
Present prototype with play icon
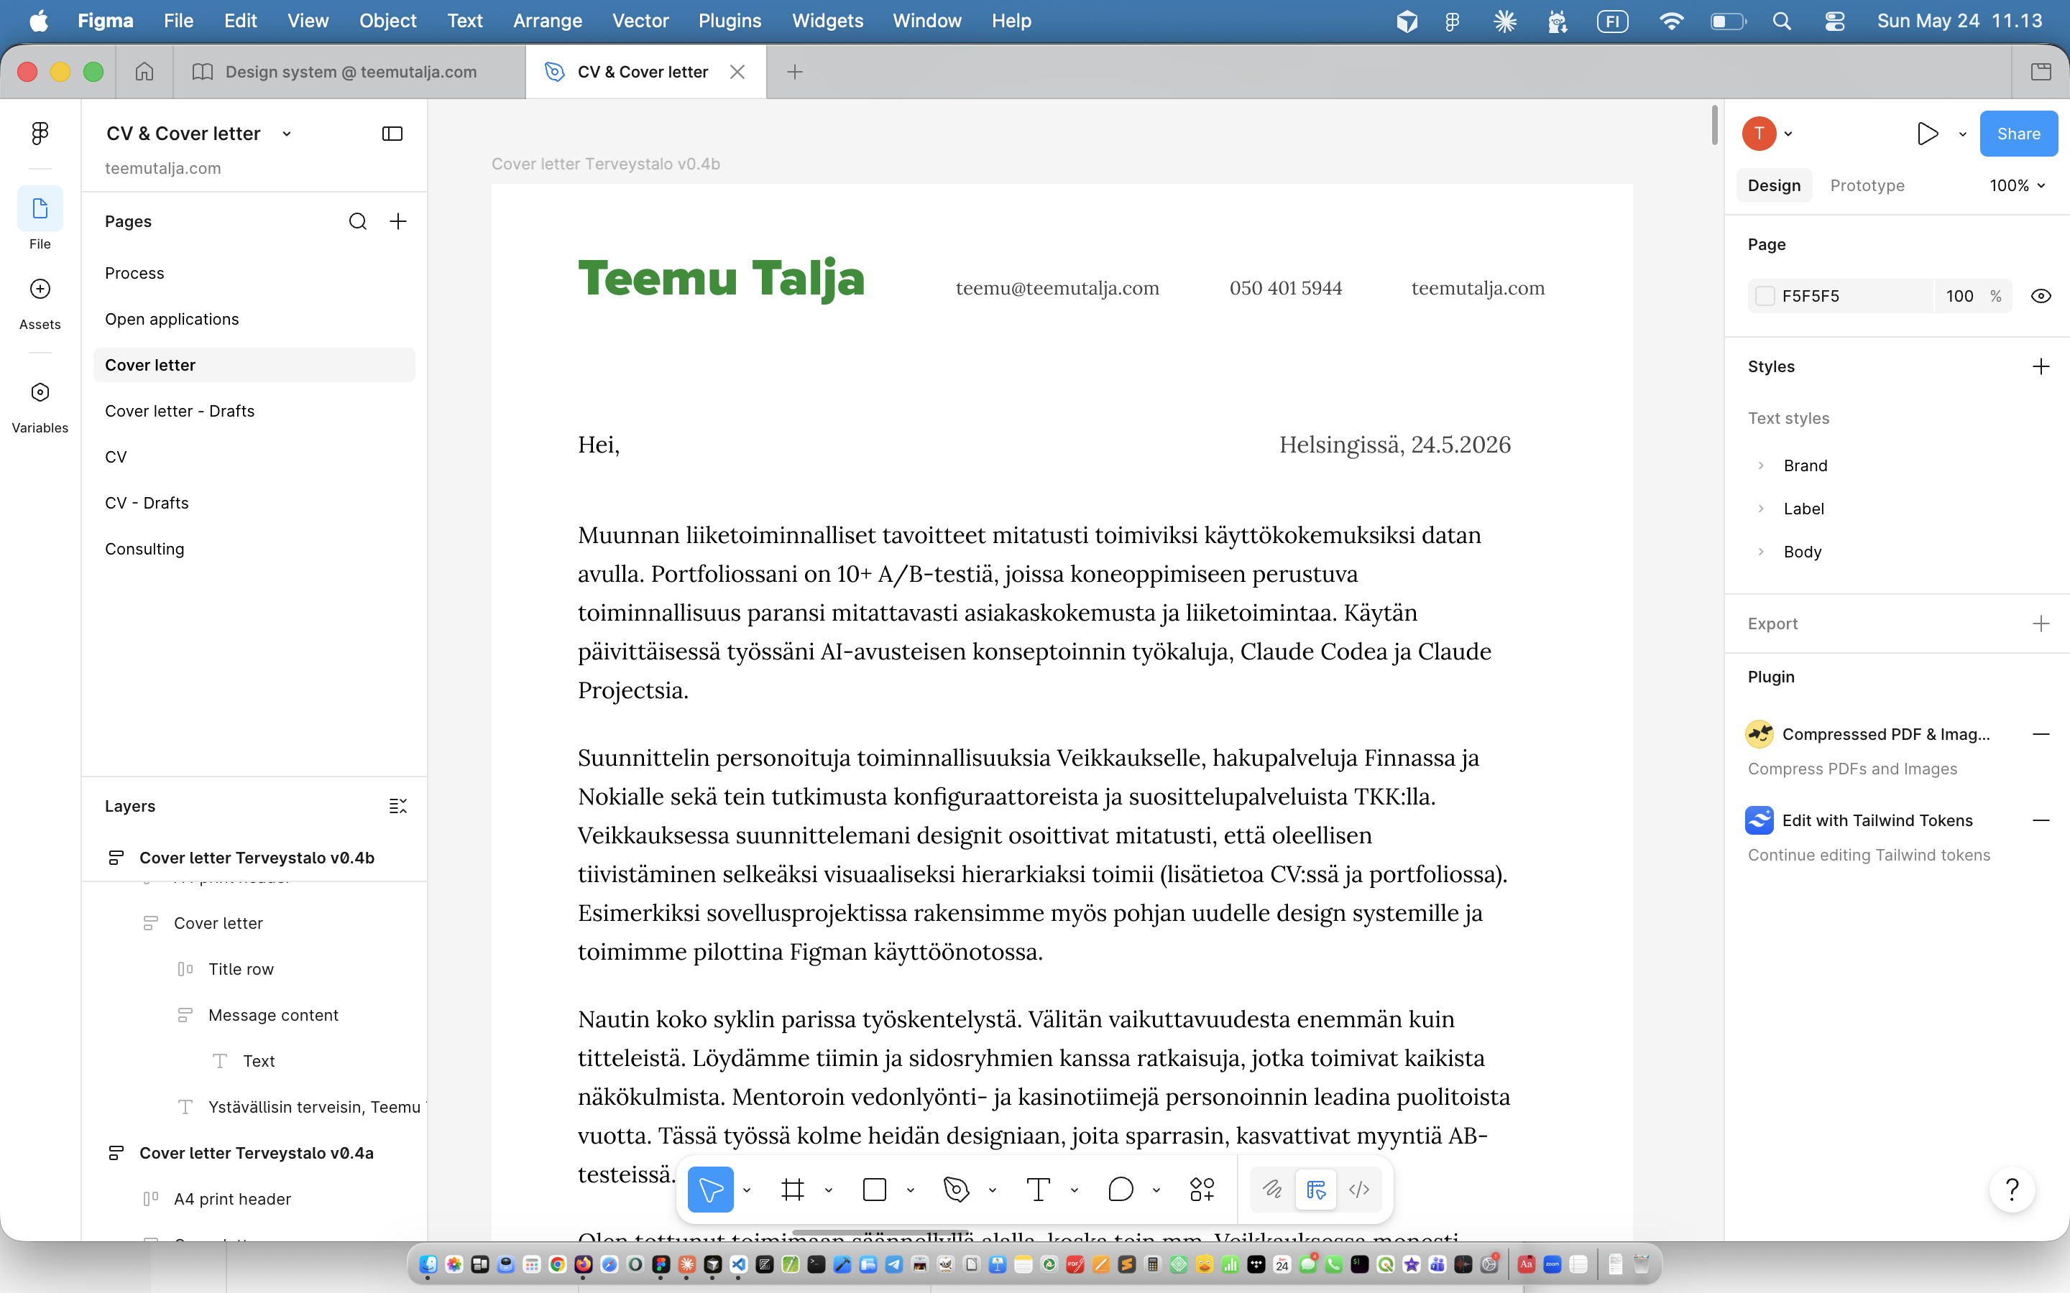coord(1927,134)
